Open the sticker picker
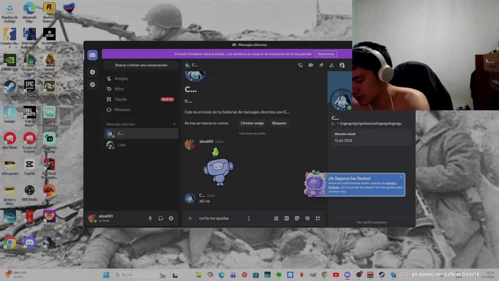 coord(297,219)
